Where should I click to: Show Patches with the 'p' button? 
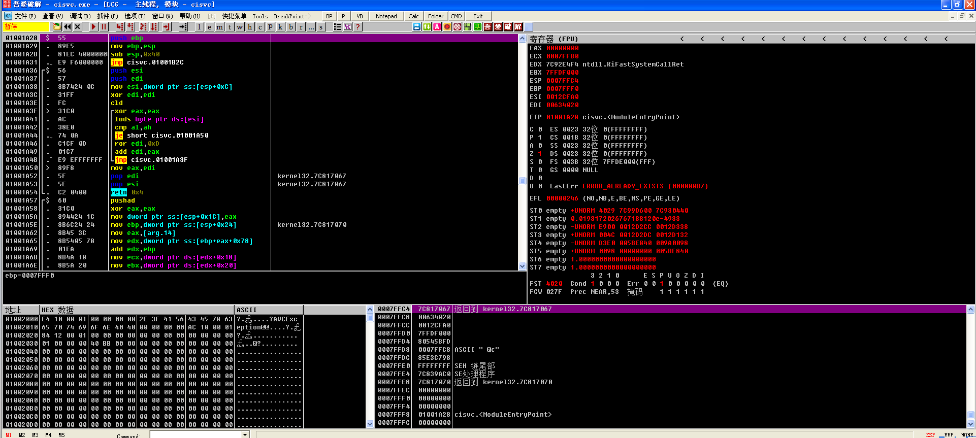(271, 27)
